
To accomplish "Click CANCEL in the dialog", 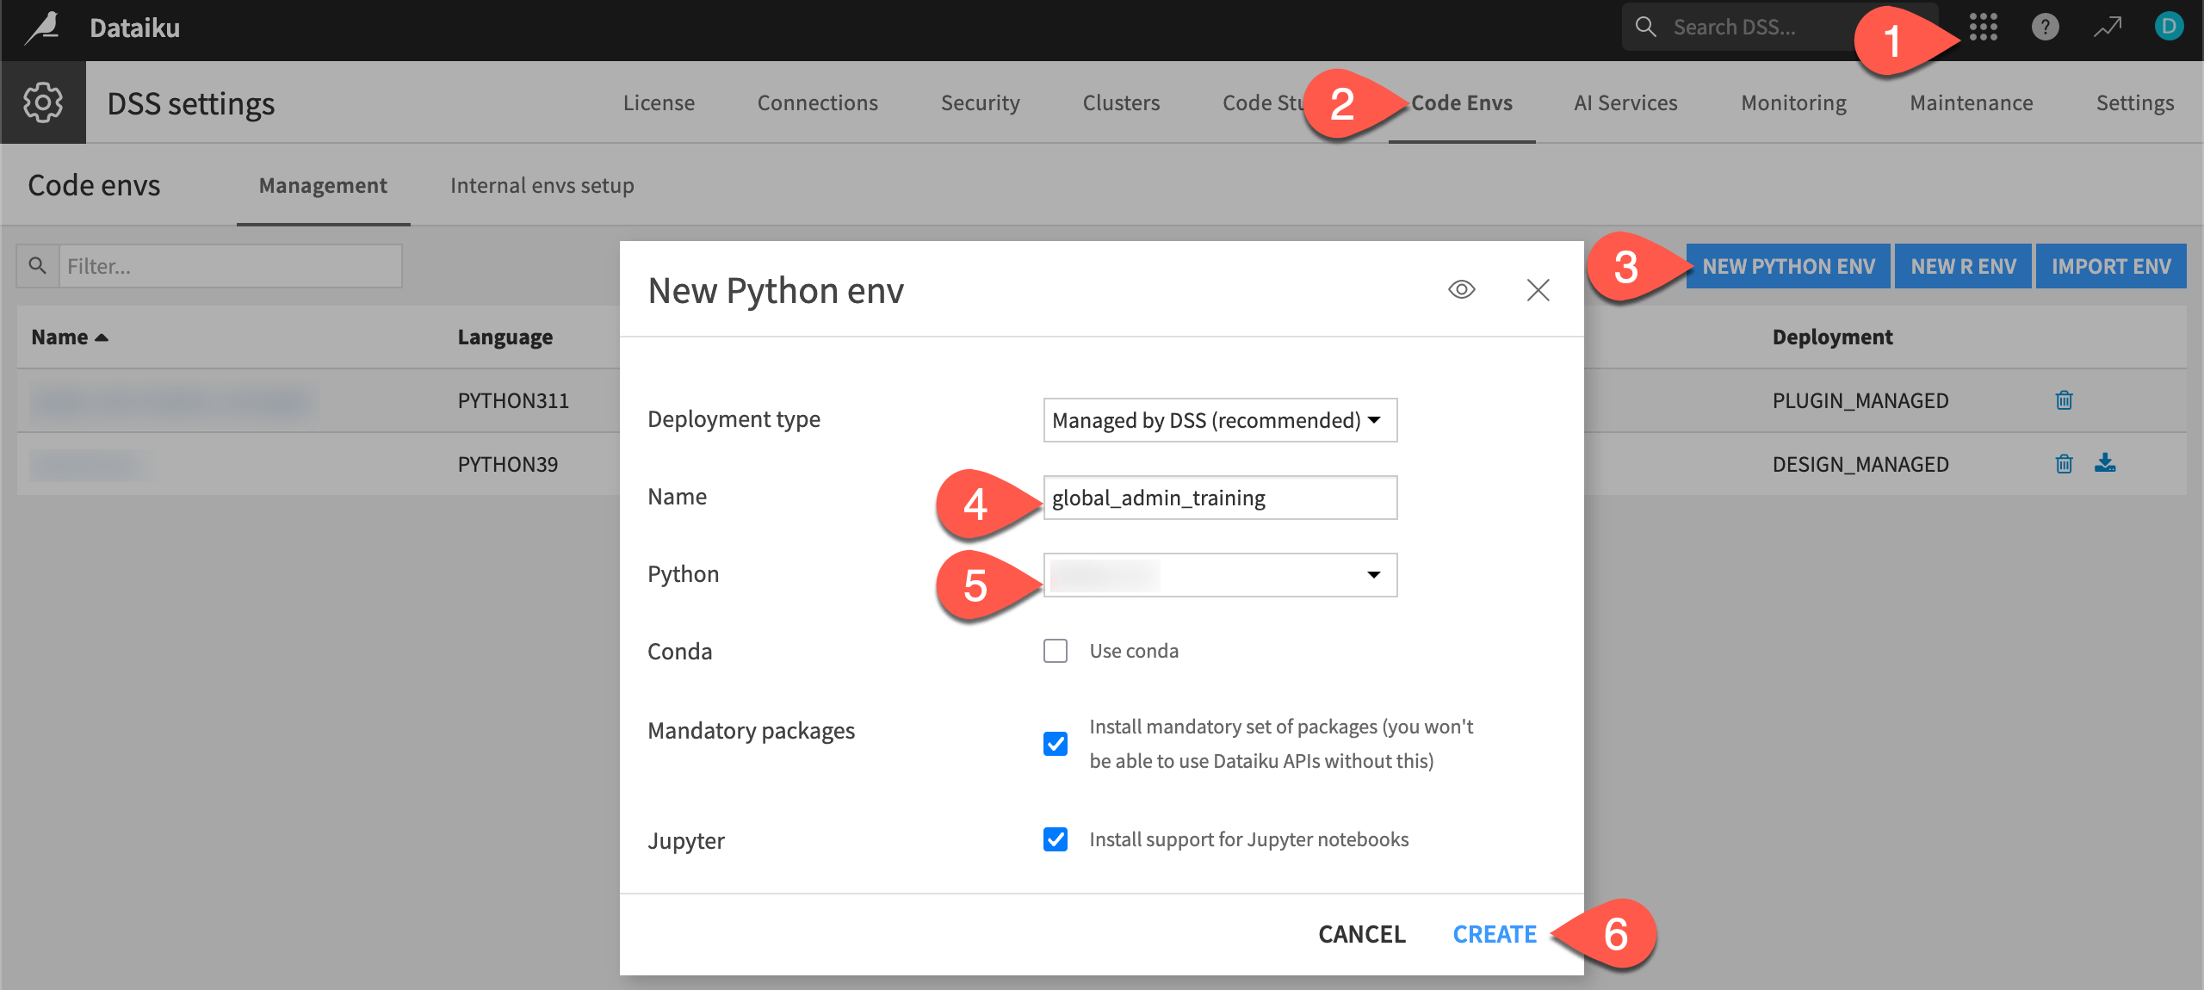I will [1361, 934].
